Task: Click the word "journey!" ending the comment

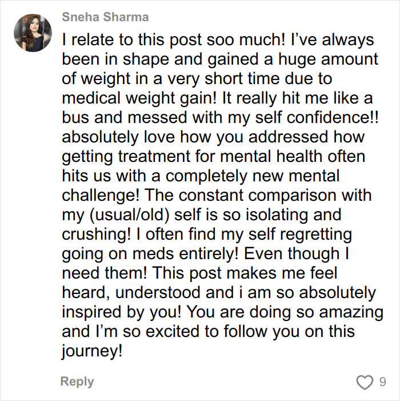Action: [91, 351]
